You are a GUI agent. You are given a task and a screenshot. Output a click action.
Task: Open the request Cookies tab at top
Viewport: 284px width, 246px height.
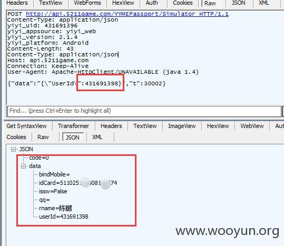coord(182,3)
